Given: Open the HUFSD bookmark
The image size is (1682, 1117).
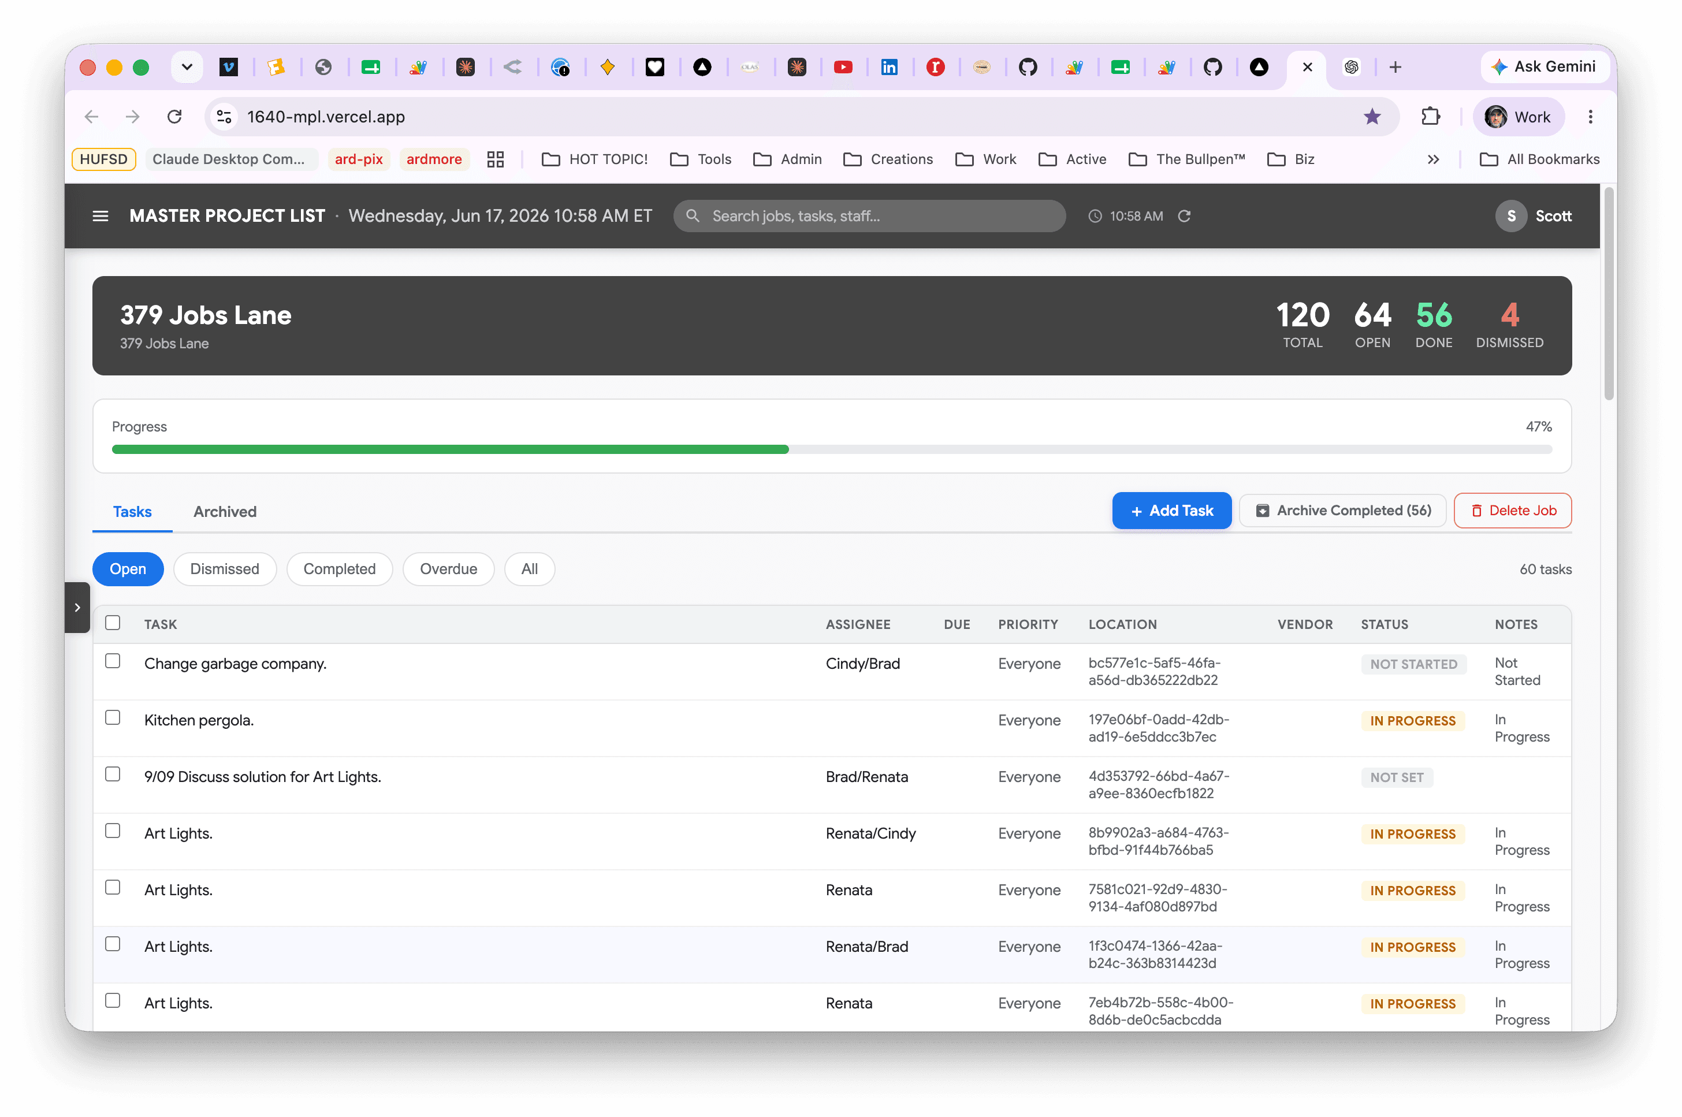Looking at the screenshot, I should (104, 159).
